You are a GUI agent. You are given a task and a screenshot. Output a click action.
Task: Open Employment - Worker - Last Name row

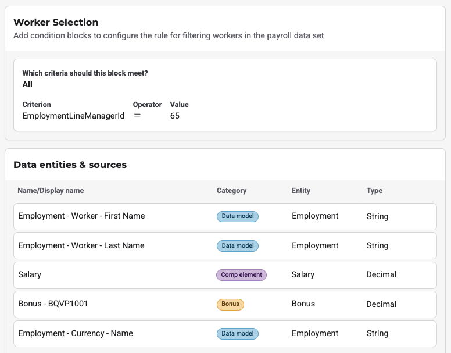coord(81,245)
